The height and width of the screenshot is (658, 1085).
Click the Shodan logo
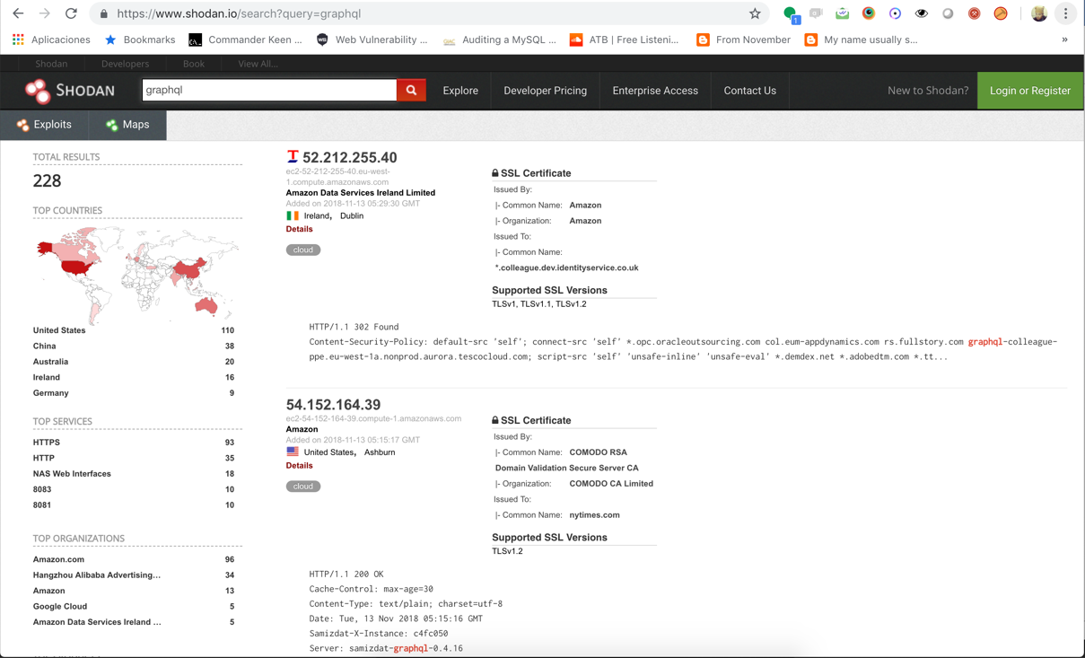click(x=70, y=90)
